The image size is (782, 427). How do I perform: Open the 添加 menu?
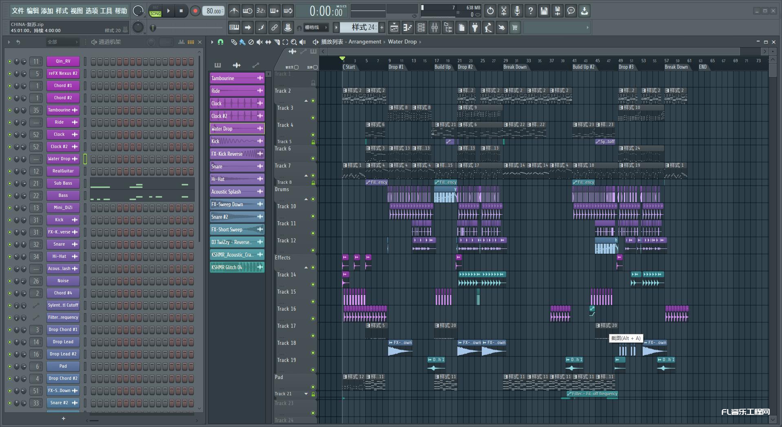[47, 11]
